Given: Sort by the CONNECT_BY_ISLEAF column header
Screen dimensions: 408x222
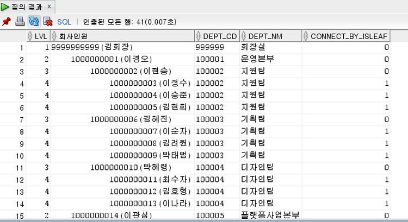Looking at the screenshot, I should click(346, 36).
